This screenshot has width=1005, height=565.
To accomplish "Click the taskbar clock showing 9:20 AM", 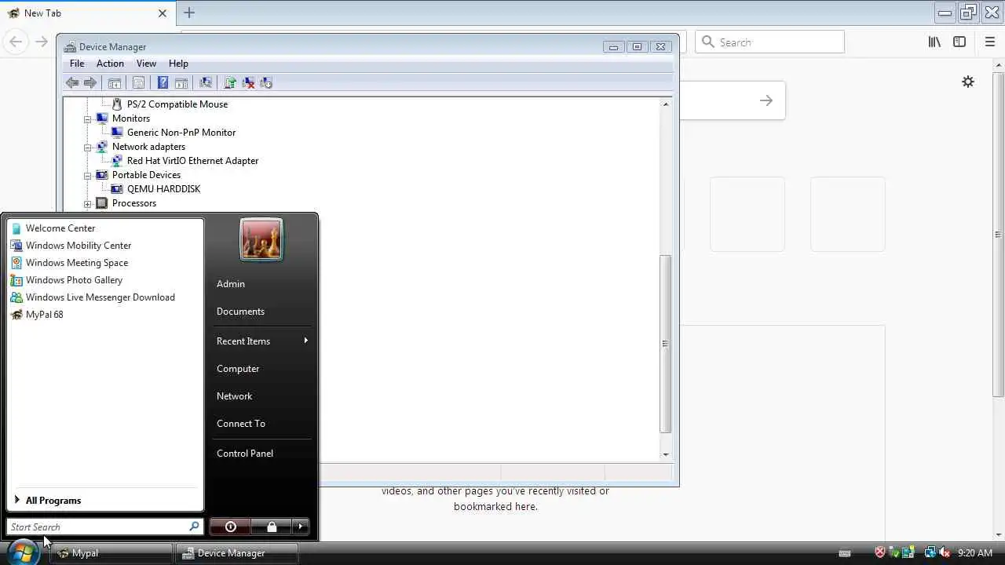I will [975, 553].
